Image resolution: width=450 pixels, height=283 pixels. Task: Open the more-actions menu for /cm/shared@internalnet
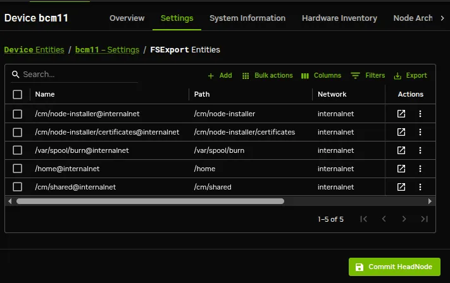coord(420,187)
